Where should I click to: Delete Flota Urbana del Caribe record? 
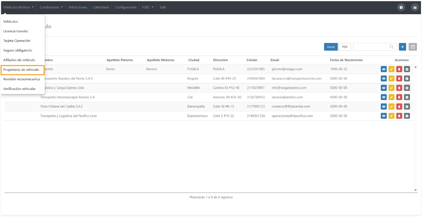399,106
